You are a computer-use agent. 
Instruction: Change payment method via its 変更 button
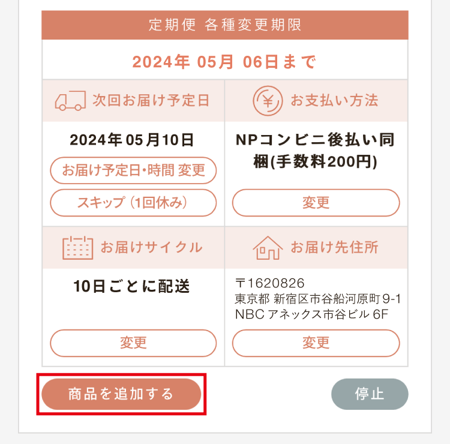[316, 203]
